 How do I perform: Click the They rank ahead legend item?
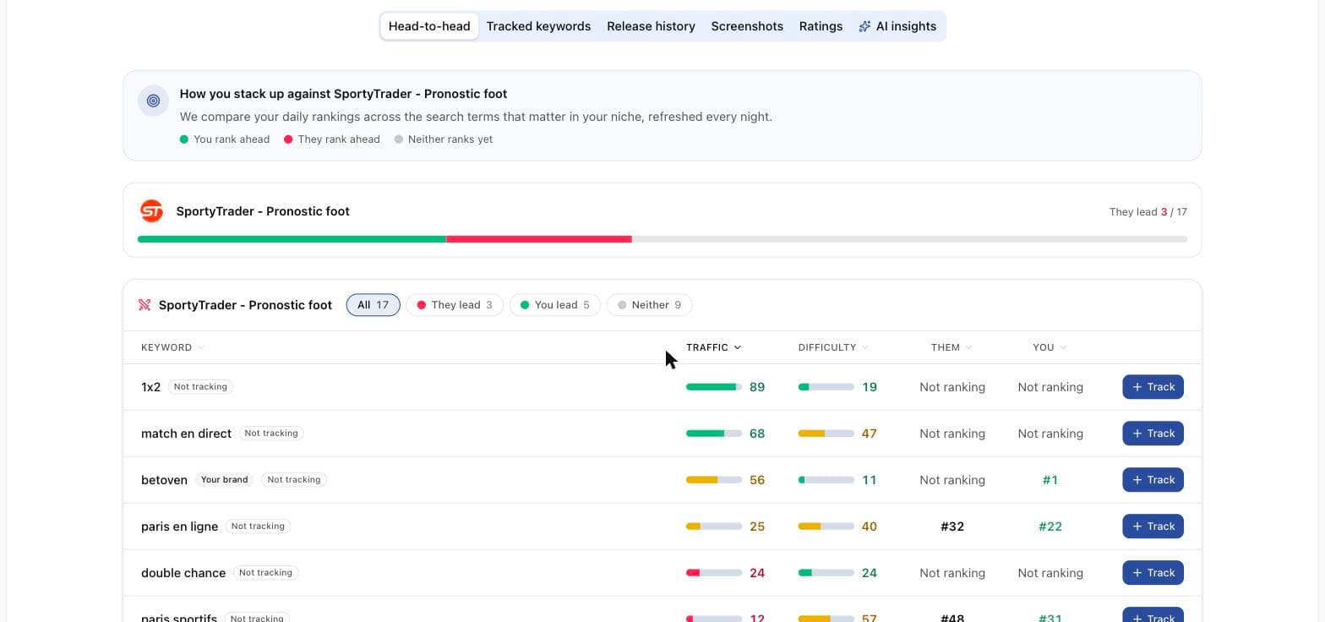332,139
